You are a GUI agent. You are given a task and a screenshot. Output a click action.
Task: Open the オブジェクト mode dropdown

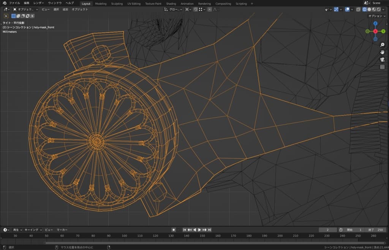coord(26,9)
